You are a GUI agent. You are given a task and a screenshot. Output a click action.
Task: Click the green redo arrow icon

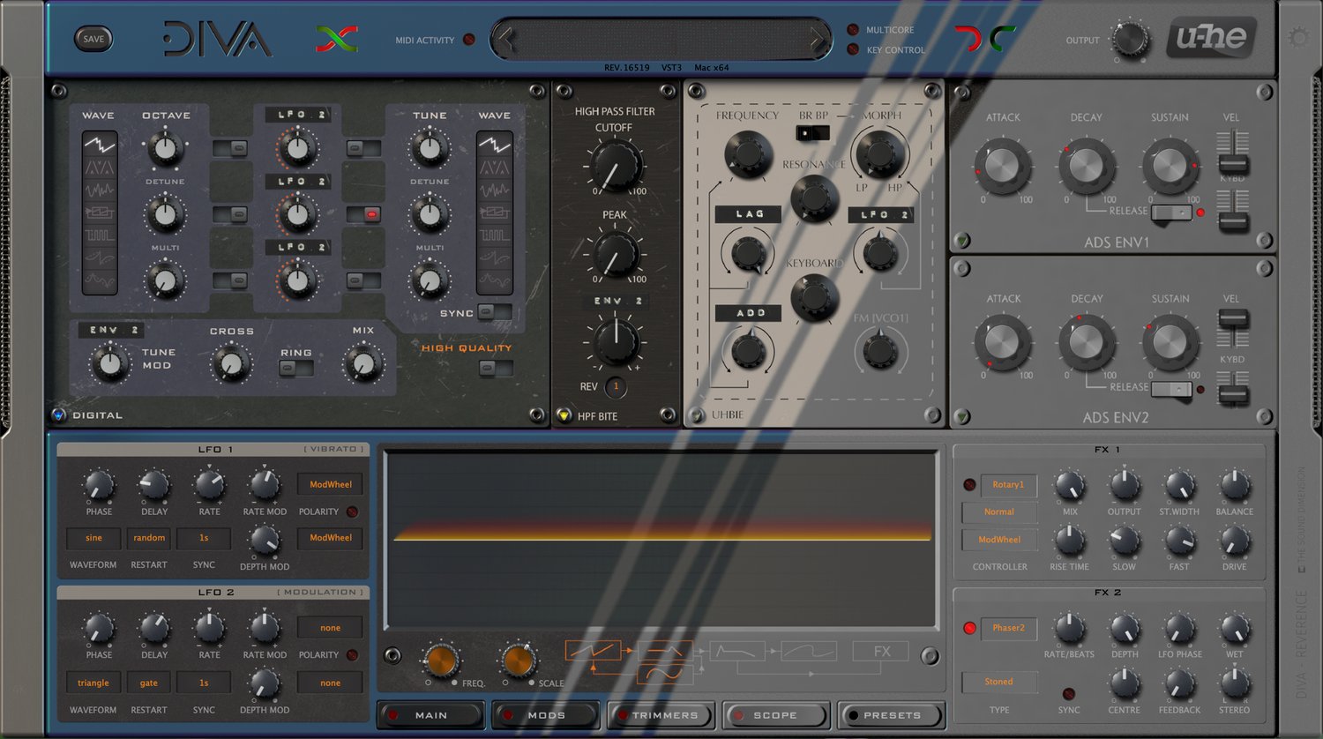(1002, 39)
